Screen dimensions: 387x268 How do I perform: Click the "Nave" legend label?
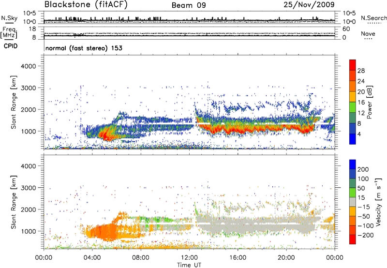(368, 34)
